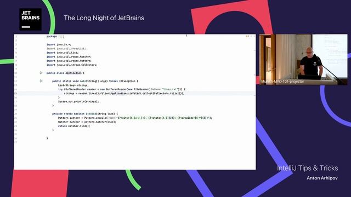
Task: Click the regex string inside Pattern.compile
Action: click(163, 118)
